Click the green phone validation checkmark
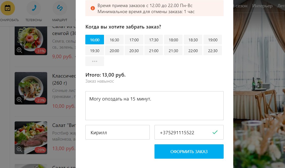The image size is (285, 168). [215, 132]
